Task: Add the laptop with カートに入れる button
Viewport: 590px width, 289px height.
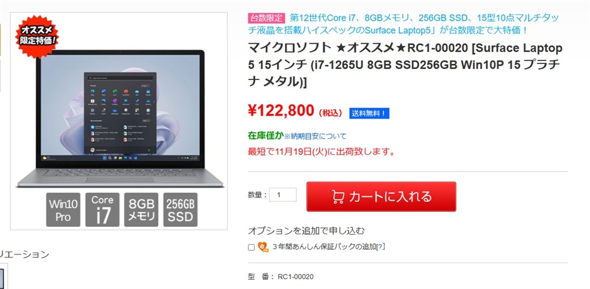Action: tap(381, 196)
